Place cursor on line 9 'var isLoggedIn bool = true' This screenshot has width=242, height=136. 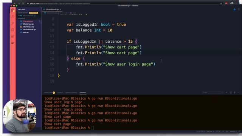[96, 25]
